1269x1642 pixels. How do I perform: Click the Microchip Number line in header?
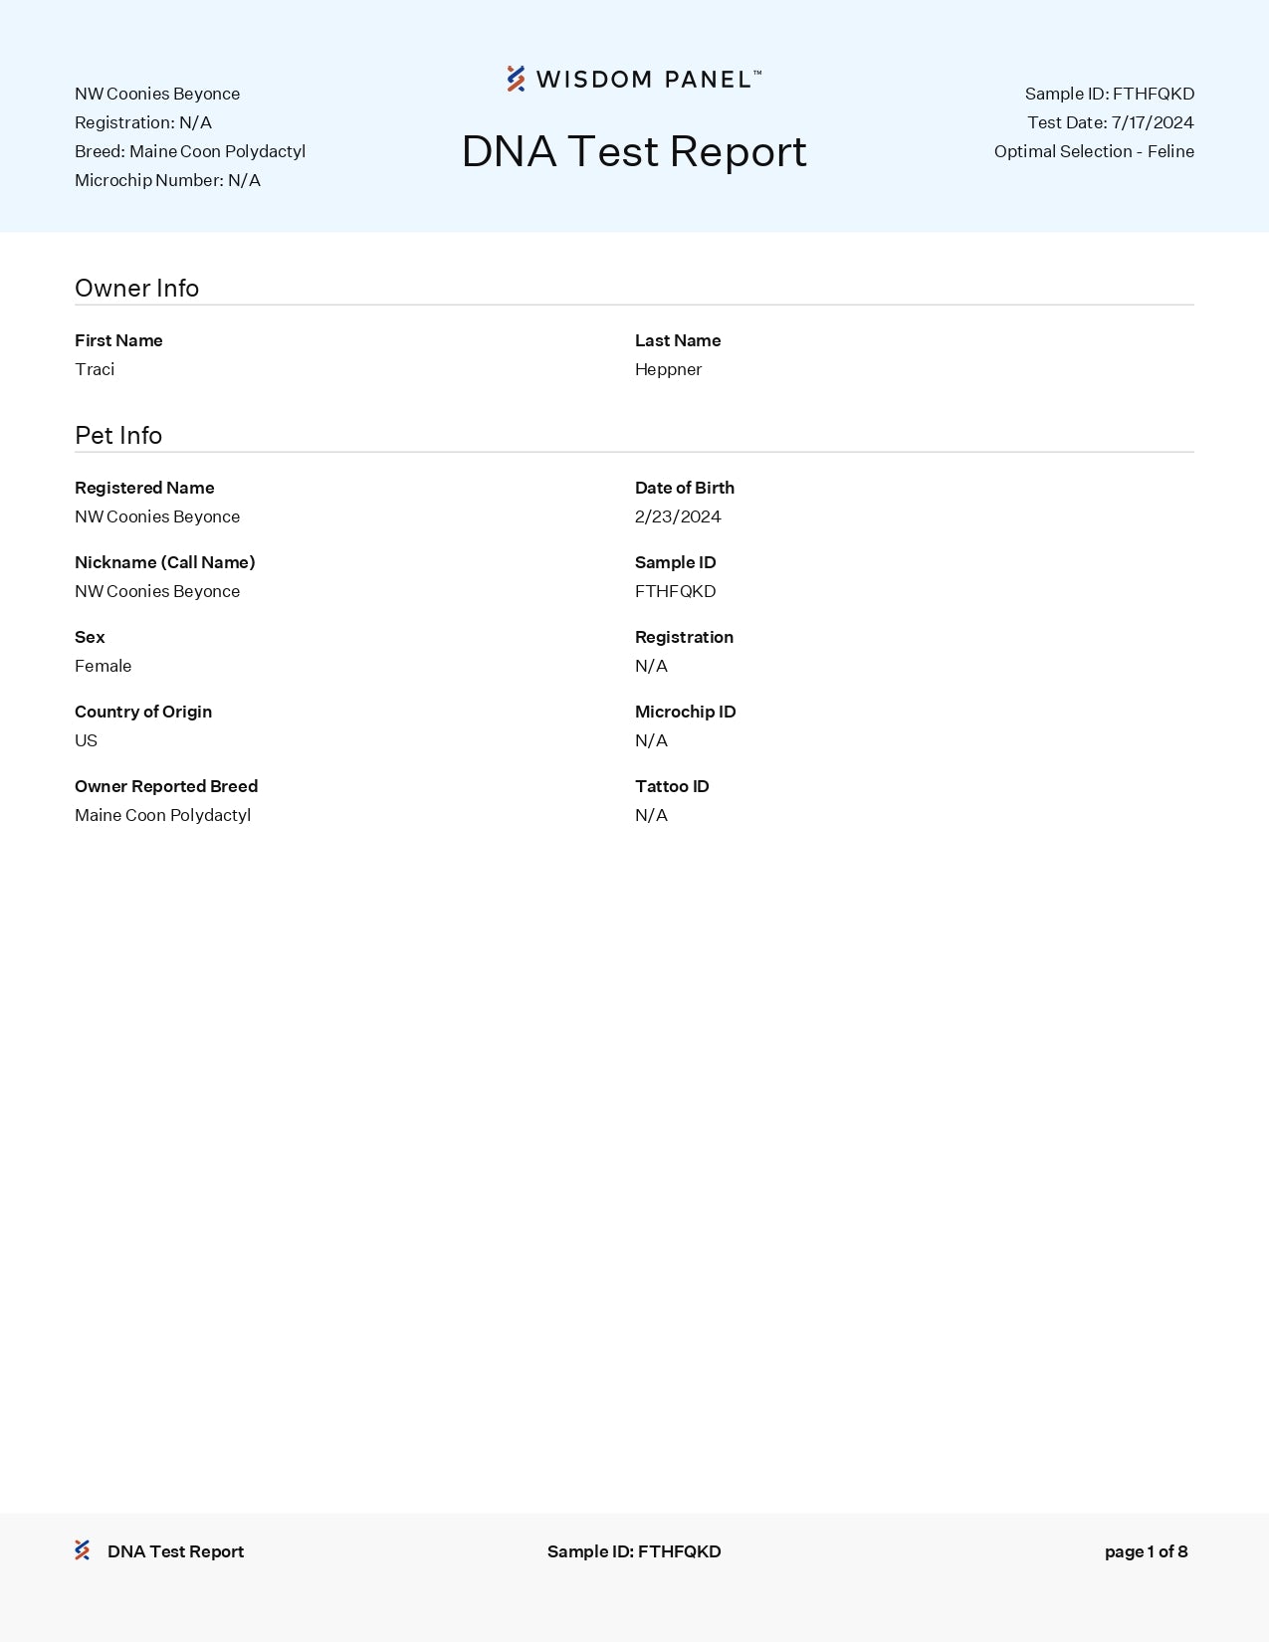[167, 180]
